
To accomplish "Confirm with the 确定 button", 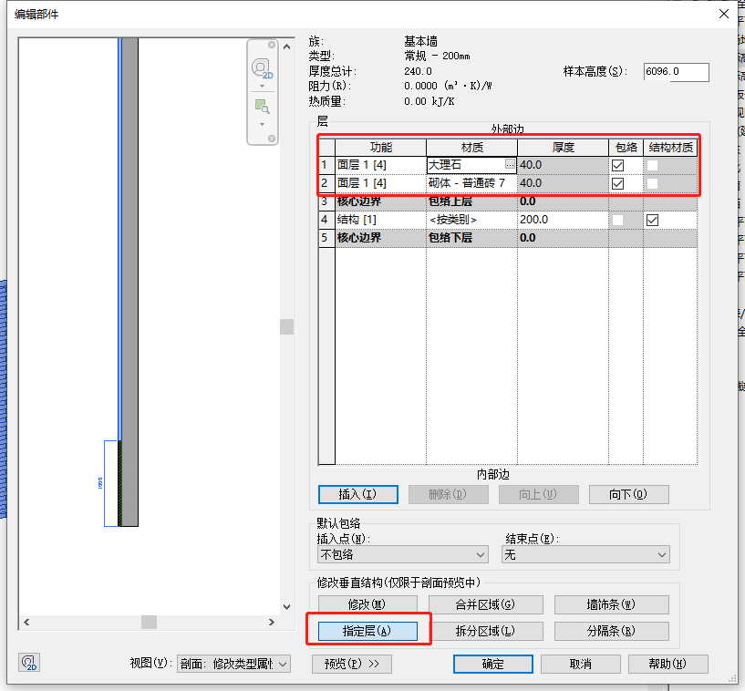I will click(492, 664).
